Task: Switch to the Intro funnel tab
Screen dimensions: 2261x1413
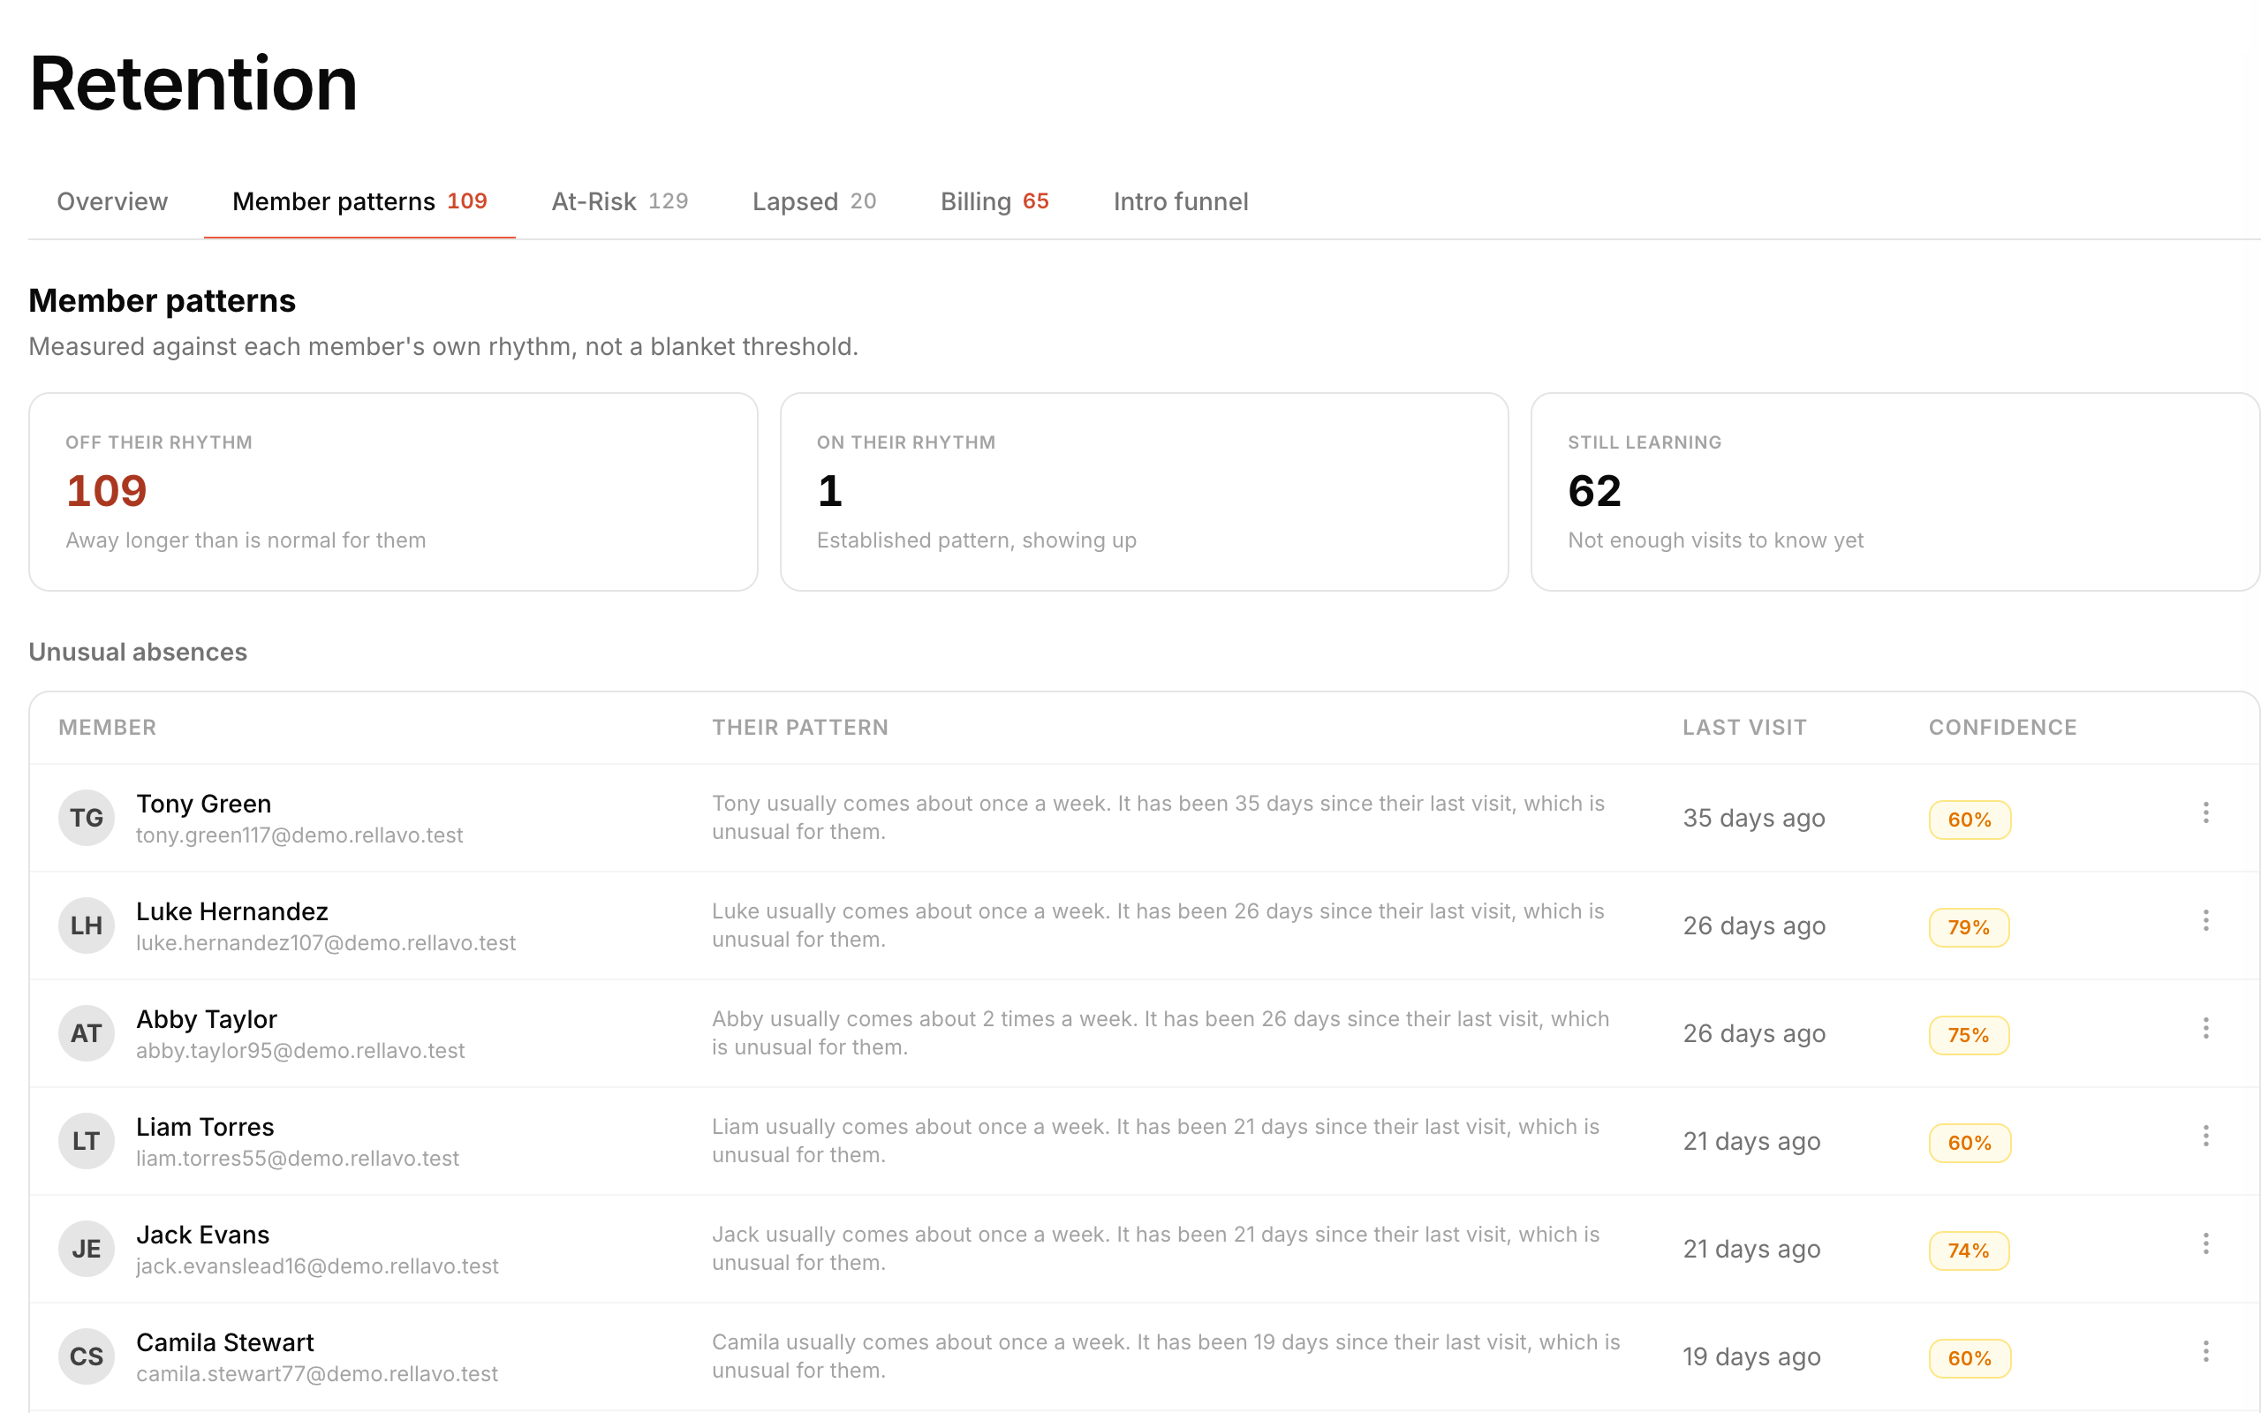Action: [x=1180, y=201]
